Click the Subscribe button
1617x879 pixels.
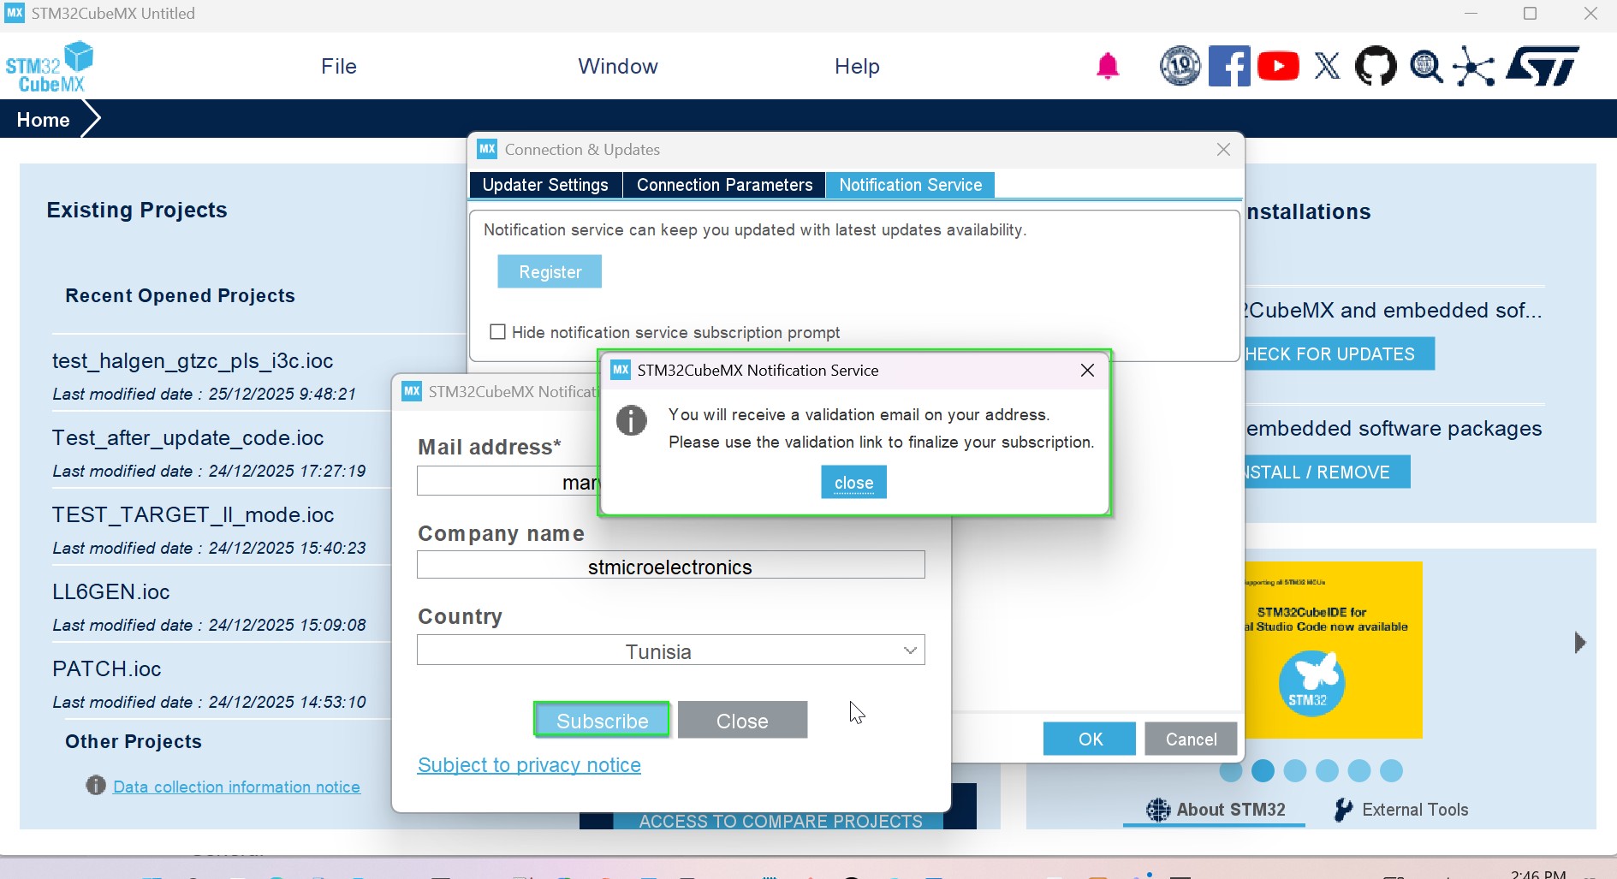[x=602, y=721]
